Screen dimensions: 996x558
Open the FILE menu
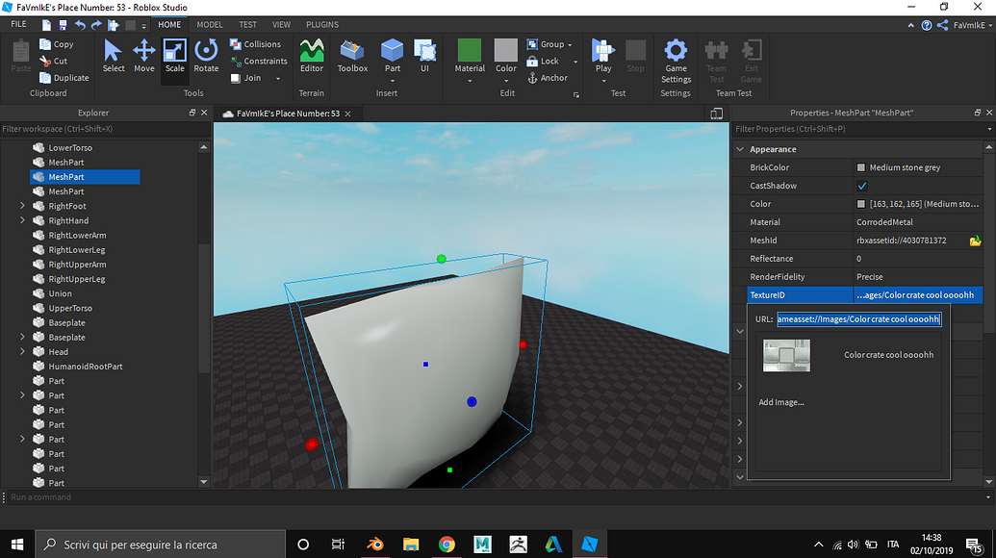(x=19, y=24)
